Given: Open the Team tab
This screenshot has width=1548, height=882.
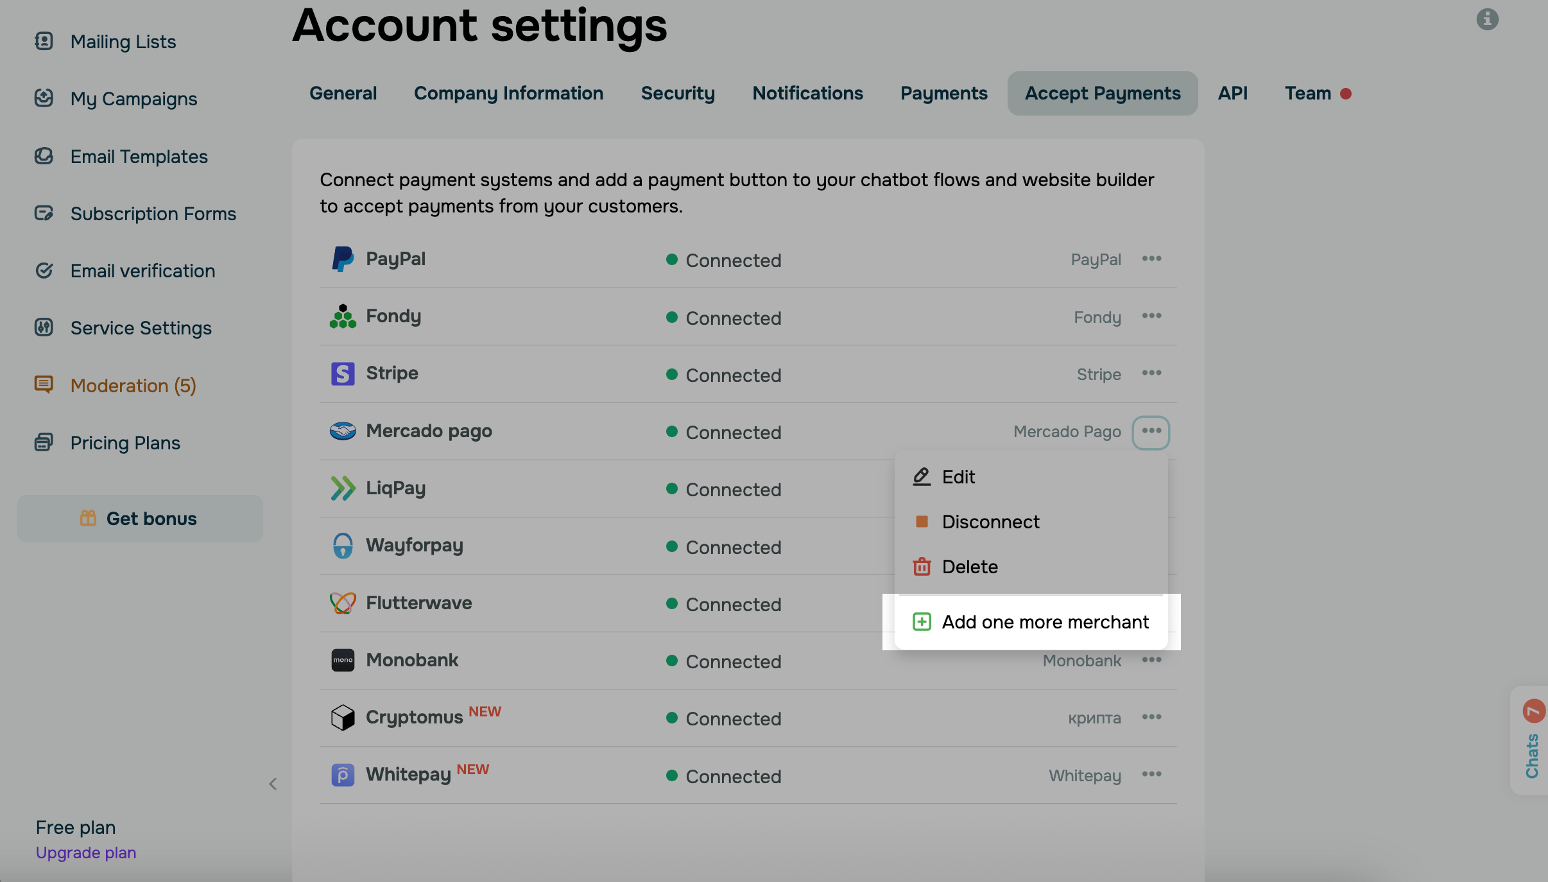Looking at the screenshot, I should pyautogui.click(x=1308, y=94).
